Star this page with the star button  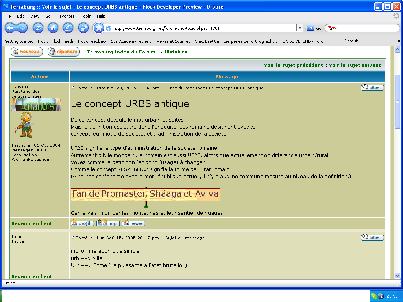[x=98, y=28]
